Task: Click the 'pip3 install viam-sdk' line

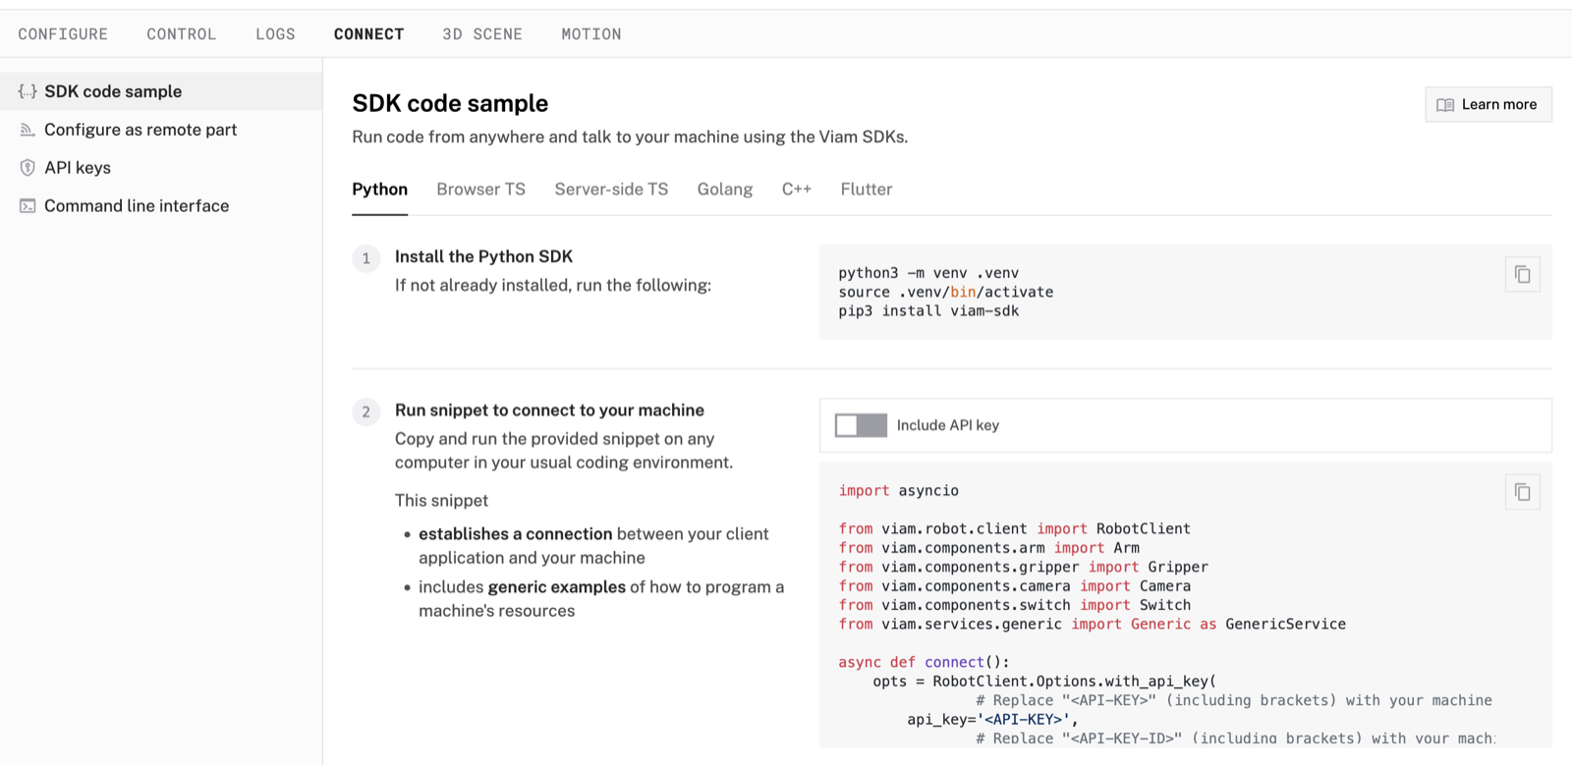Action: pyautogui.click(x=928, y=311)
